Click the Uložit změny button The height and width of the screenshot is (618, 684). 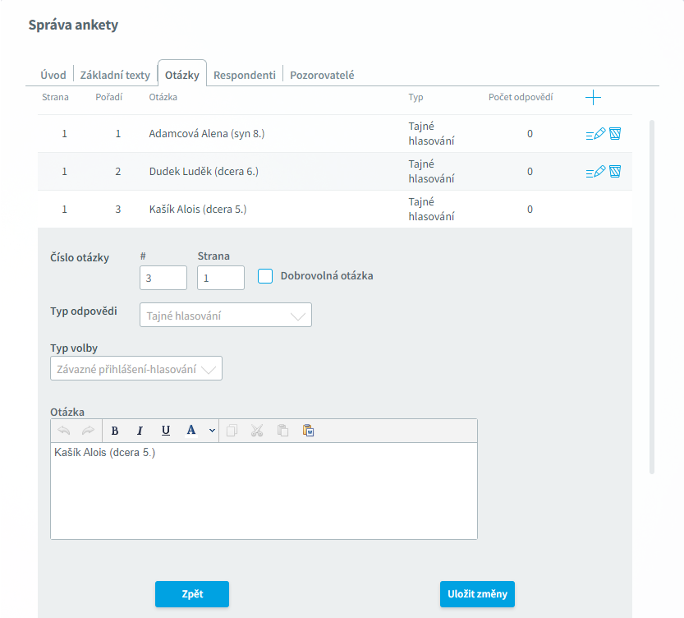(477, 594)
